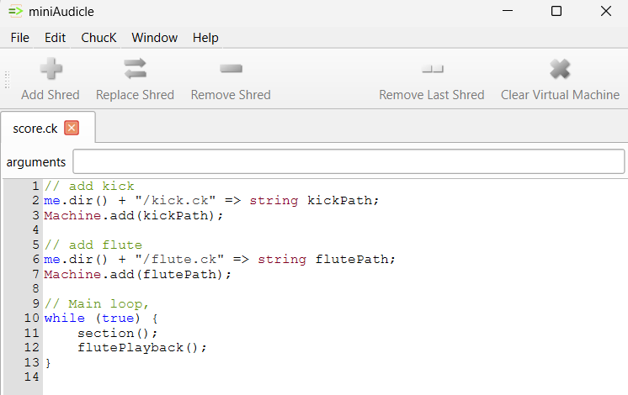
Task: Open the File menu
Action: [20, 38]
